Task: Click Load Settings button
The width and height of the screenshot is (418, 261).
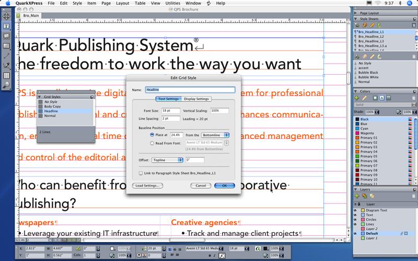Action: tap(147, 186)
